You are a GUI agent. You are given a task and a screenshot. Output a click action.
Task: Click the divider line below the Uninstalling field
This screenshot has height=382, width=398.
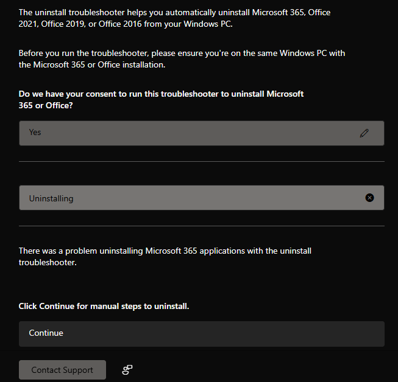pyautogui.click(x=201, y=226)
